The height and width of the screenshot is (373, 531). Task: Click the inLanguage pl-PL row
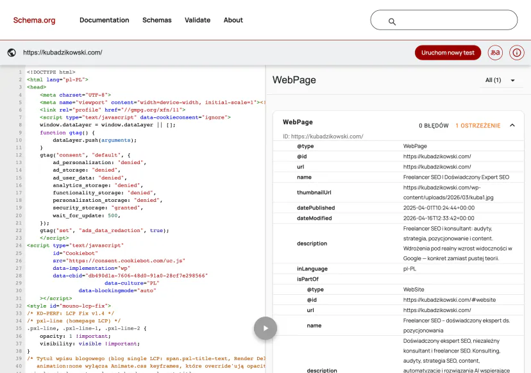pos(398,269)
